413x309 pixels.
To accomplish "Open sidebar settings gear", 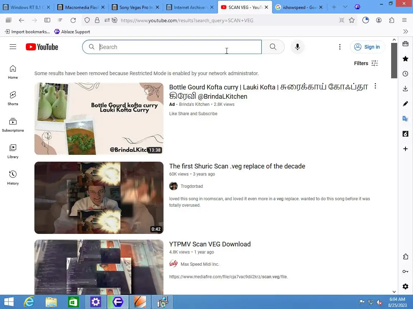I will (405, 286).
